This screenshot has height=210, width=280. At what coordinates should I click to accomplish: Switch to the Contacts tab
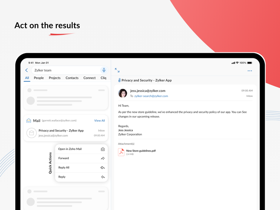coord(72,78)
